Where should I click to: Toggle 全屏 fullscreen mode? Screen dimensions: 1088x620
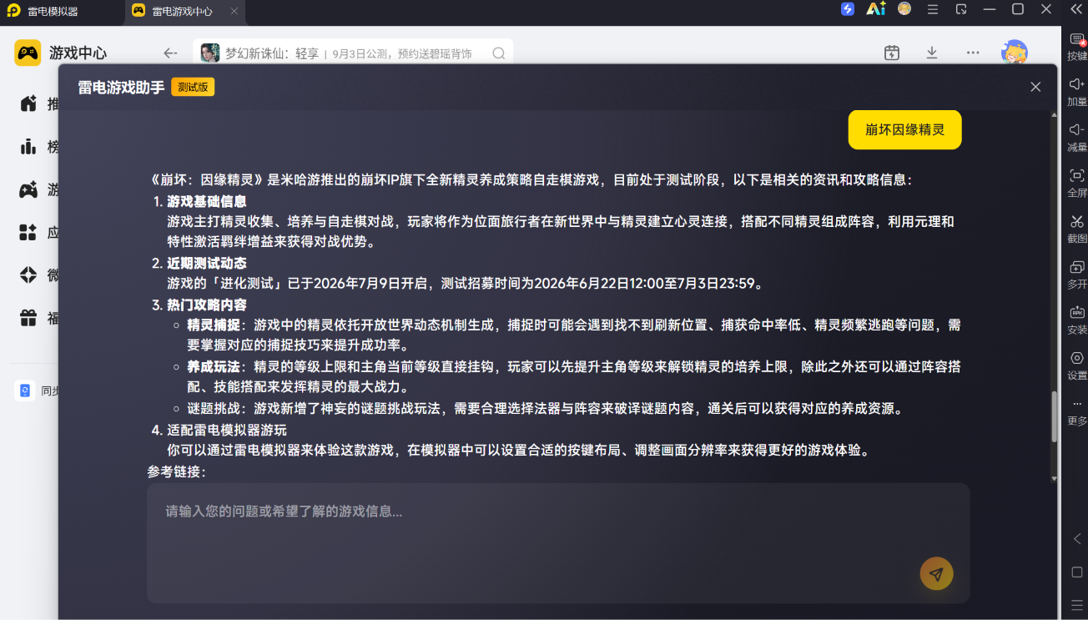(1077, 183)
